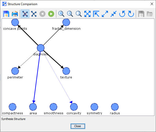The image size is (156, 132).
Task: Click the thick black arc to texture
Action: (53, 59)
